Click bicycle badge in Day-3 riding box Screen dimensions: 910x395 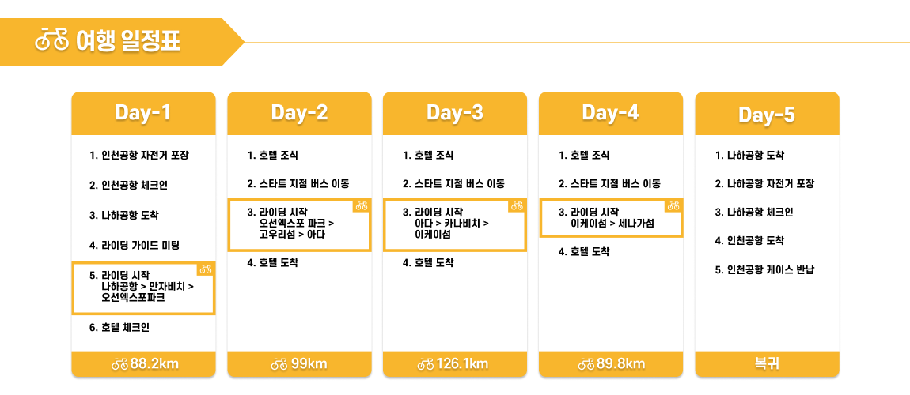click(518, 205)
